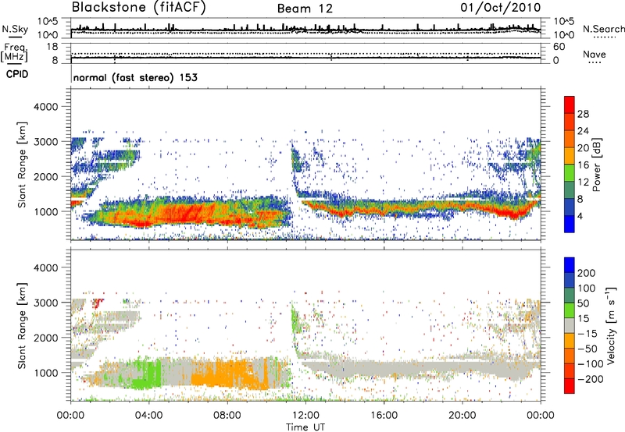Click the '60' tick on the Nave axis
Image resolution: width=625 pixels, height=432 pixels.
(559, 47)
